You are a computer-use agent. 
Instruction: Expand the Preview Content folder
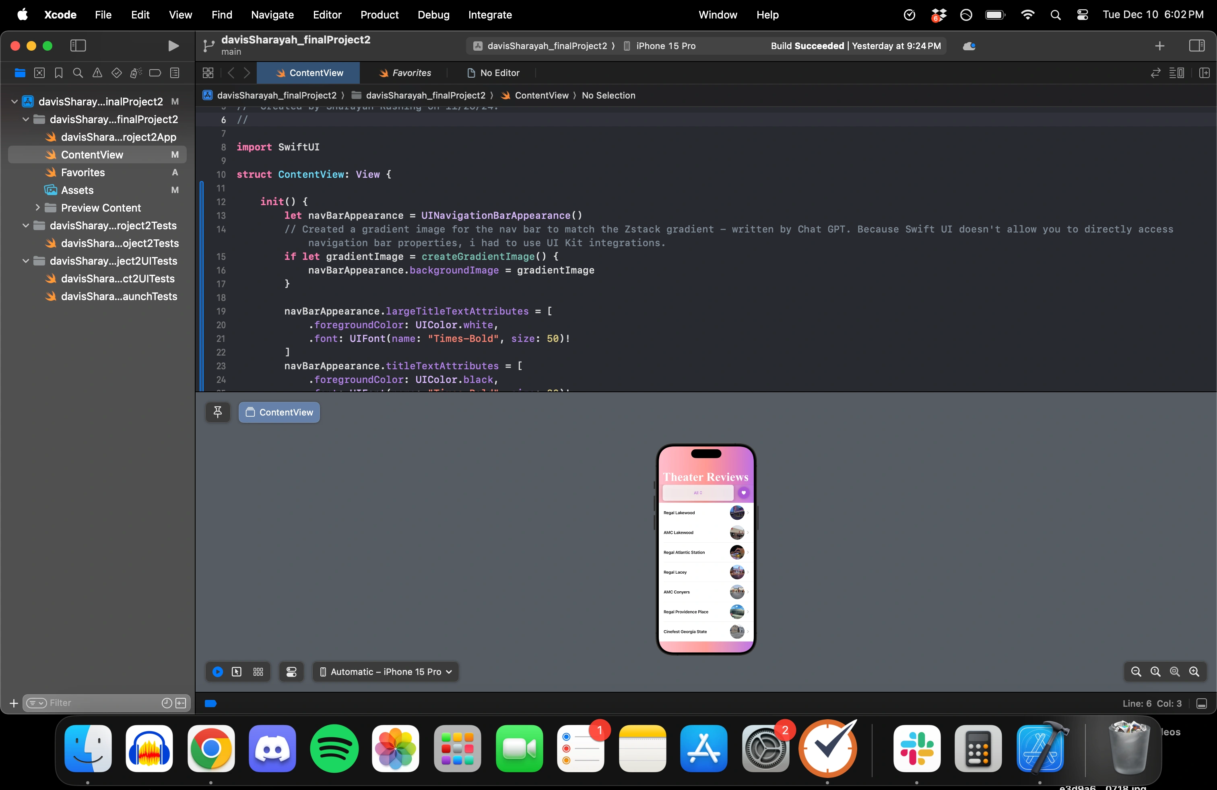(37, 208)
